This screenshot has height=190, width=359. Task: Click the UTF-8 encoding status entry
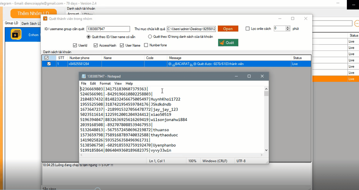(x=241, y=161)
